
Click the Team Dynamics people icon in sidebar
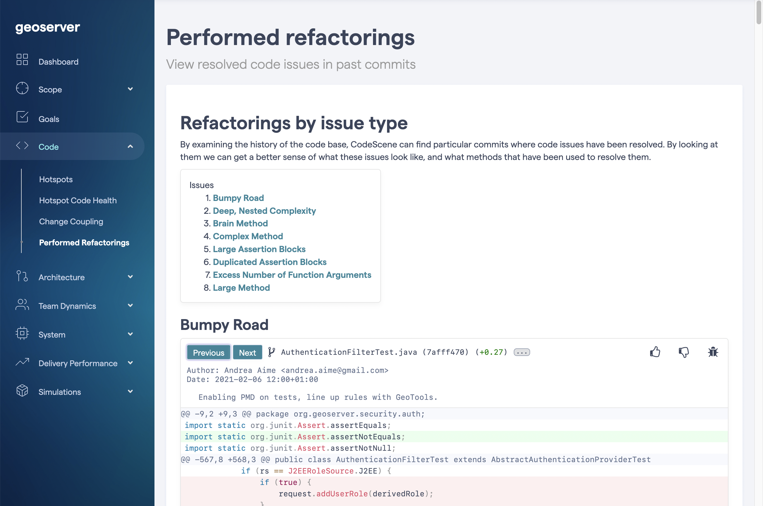[x=21, y=305]
